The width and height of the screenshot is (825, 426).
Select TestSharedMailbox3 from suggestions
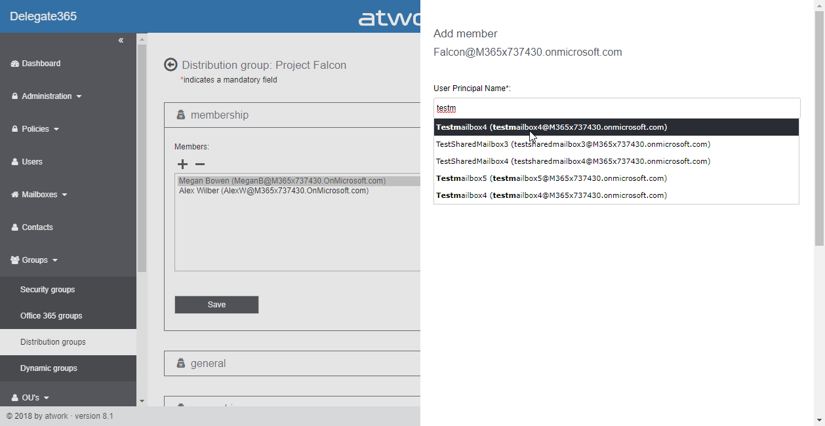(573, 144)
